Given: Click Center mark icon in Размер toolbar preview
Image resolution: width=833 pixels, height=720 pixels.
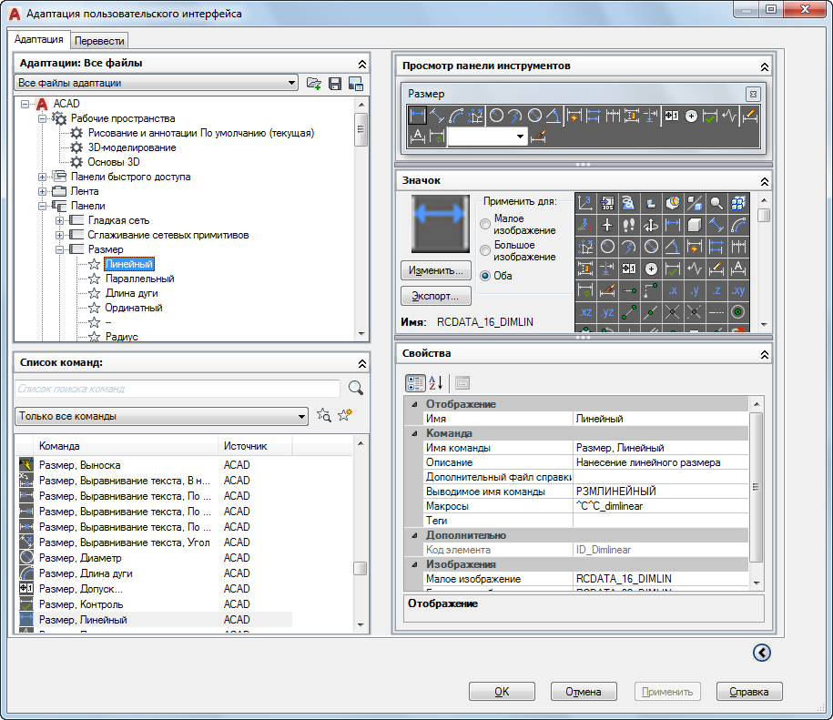Looking at the screenshot, I should (691, 115).
